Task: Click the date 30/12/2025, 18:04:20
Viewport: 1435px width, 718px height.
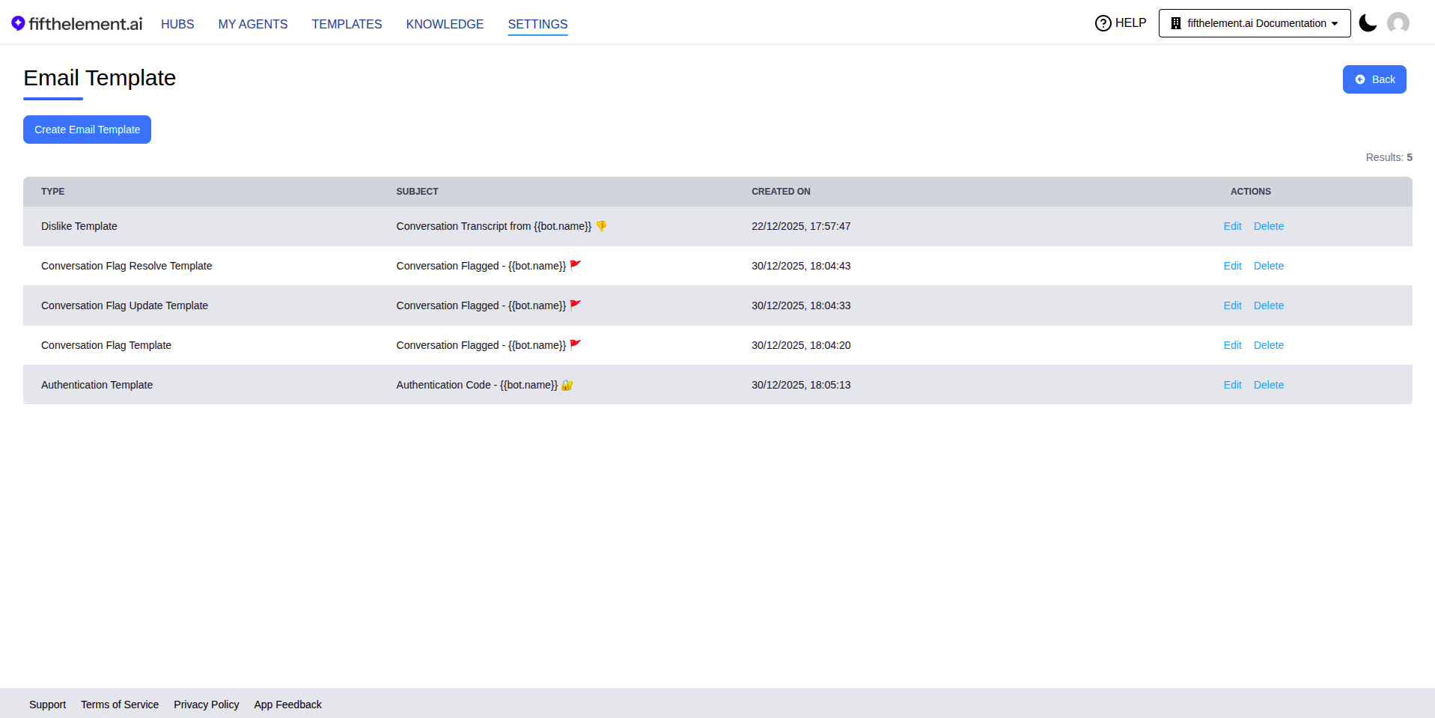Action: click(801, 345)
